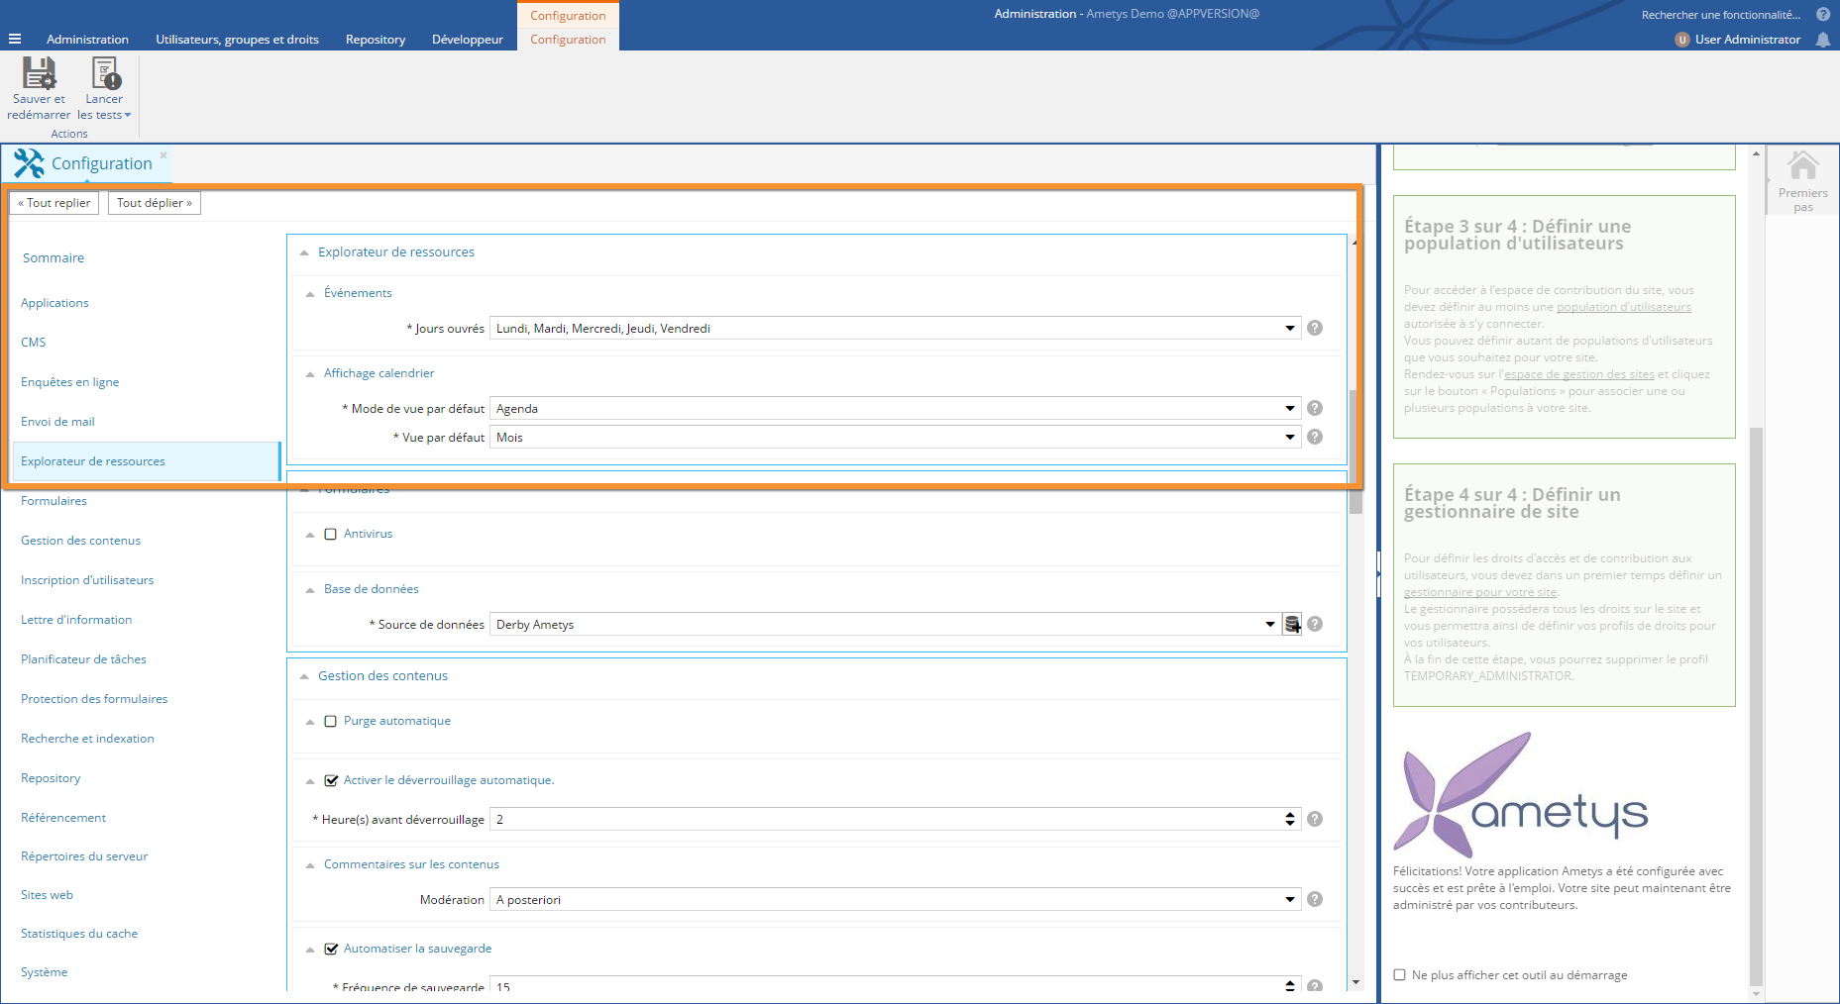Click the Lancer les tests icon
Screen dimensions: 1840x1004
point(104,74)
